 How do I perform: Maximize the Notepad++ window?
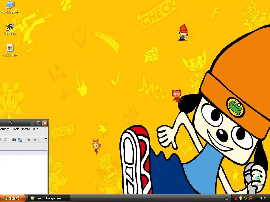pyautogui.click(x=38, y=123)
